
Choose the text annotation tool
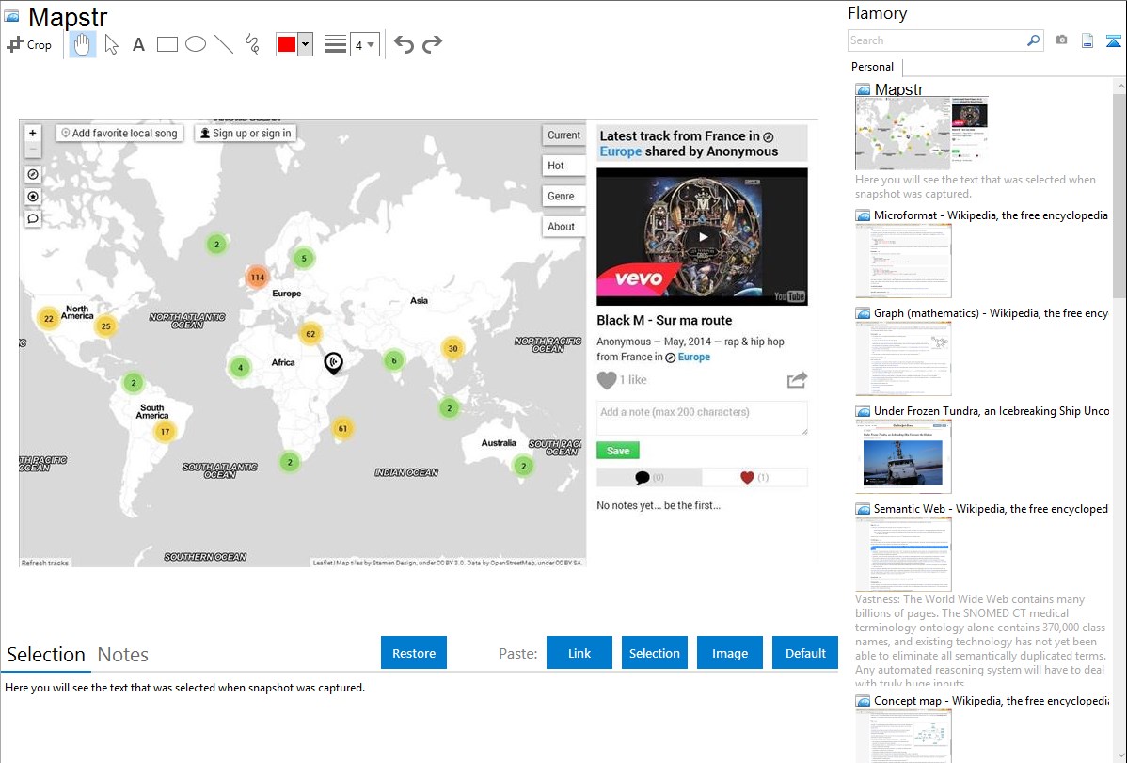click(138, 44)
